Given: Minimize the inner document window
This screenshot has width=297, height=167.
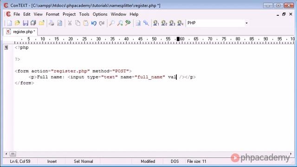Looking at the screenshot, I should coord(278,14).
